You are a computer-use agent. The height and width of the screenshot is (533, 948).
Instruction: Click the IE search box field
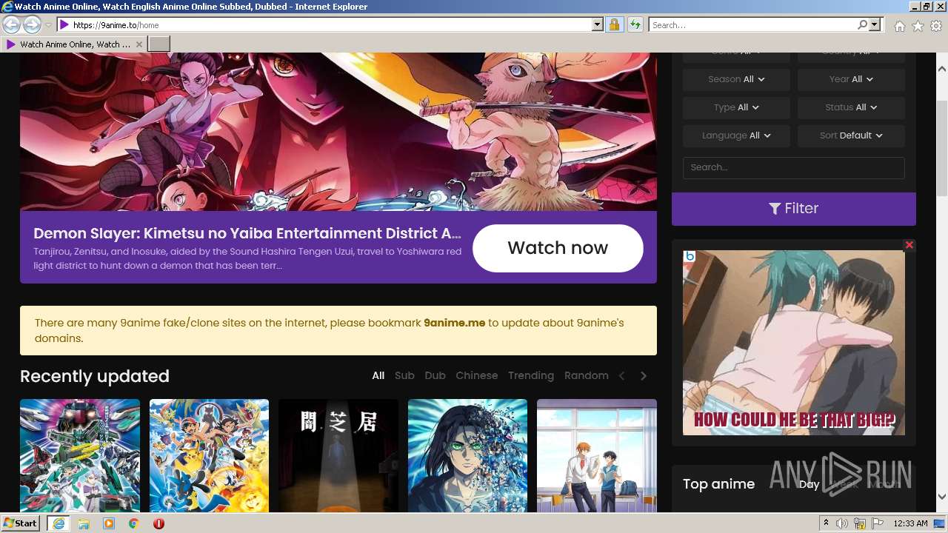coord(753,25)
